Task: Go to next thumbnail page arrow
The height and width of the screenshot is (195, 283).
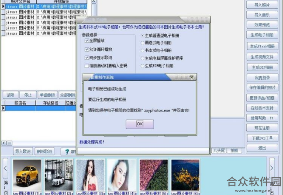Action: [272, 168]
